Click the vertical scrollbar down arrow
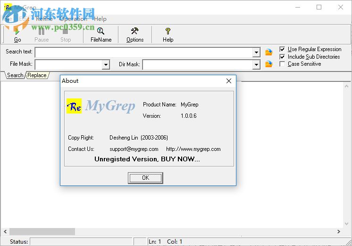The height and width of the screenshot is (246, 352). click(347, 224)
